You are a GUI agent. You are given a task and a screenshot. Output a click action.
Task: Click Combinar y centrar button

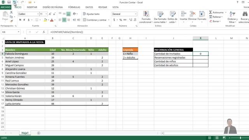click(95, 20)
